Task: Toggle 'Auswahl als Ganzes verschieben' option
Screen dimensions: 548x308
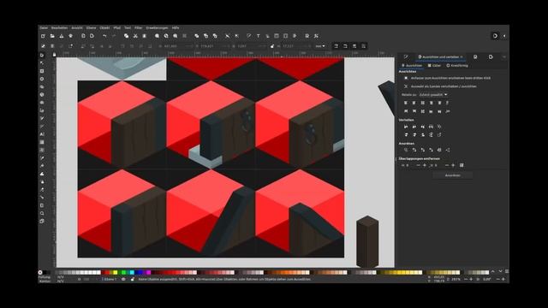Action: click(x=406, y=86)
